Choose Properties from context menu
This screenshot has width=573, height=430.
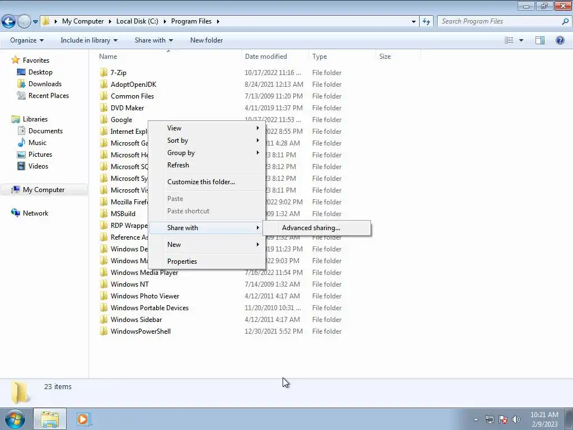207,261
